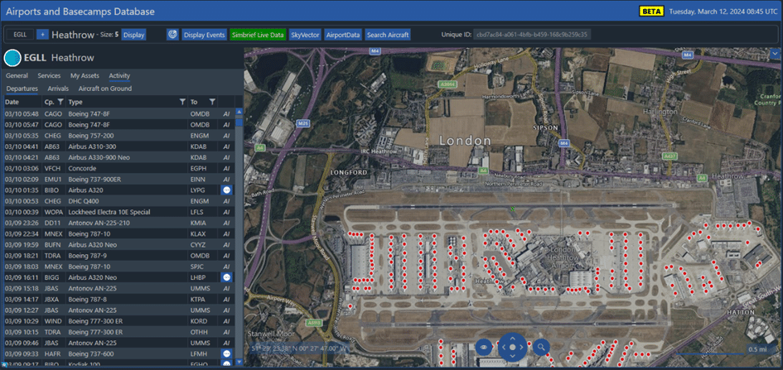Select the Activity tab
The width and height of the screenshot is (783, 370).
coord(119,76)
